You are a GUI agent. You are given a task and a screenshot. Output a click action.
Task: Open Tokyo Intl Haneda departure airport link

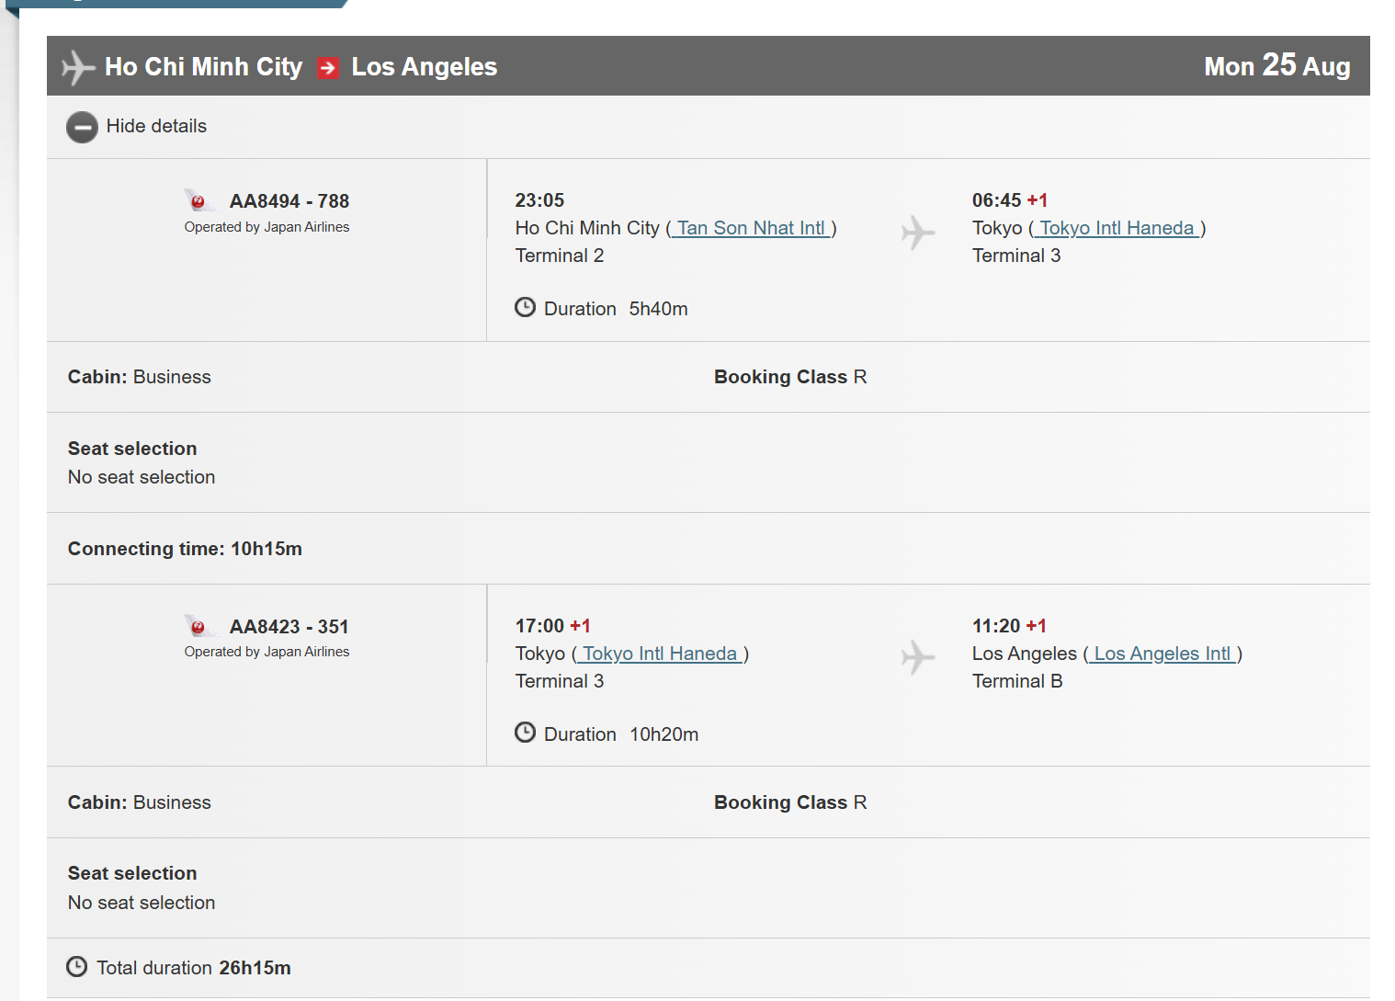coord(660,654)
